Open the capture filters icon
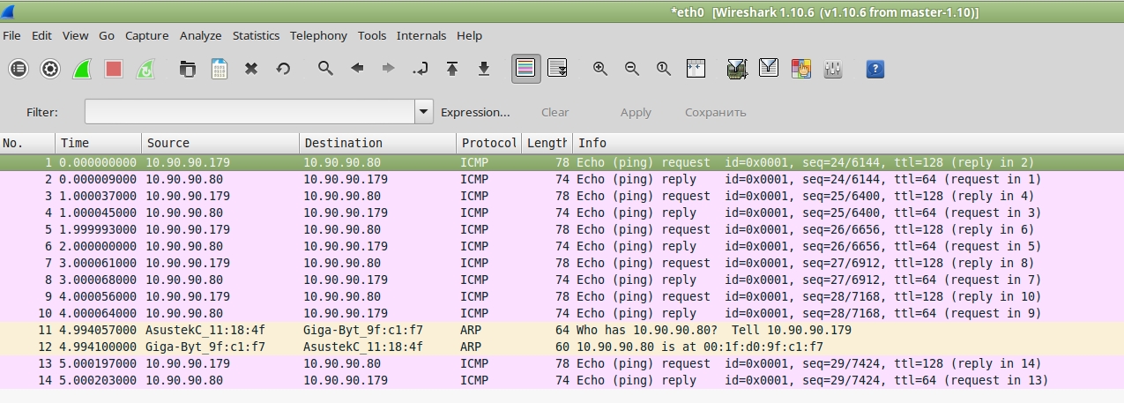1124x403 pixels. click(737, 69)
